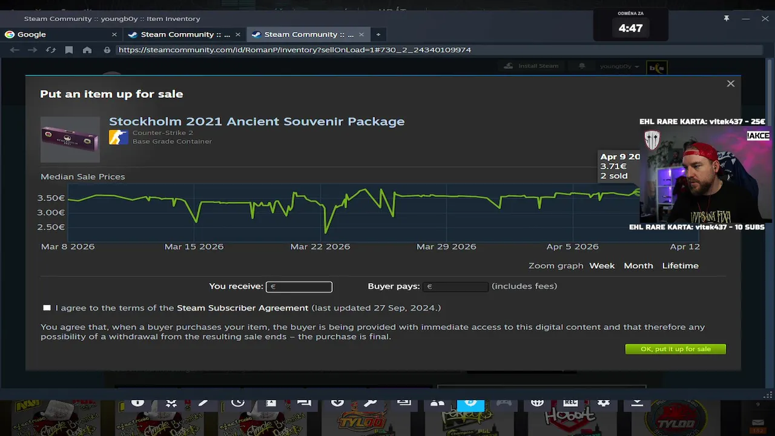Click the Mar 15 2026 axis label
This screenshot has height=436, width=775.
pyautogui.click(x=194, y=247)
